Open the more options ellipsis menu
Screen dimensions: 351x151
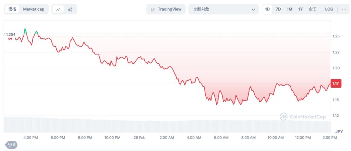coord(344,9)
